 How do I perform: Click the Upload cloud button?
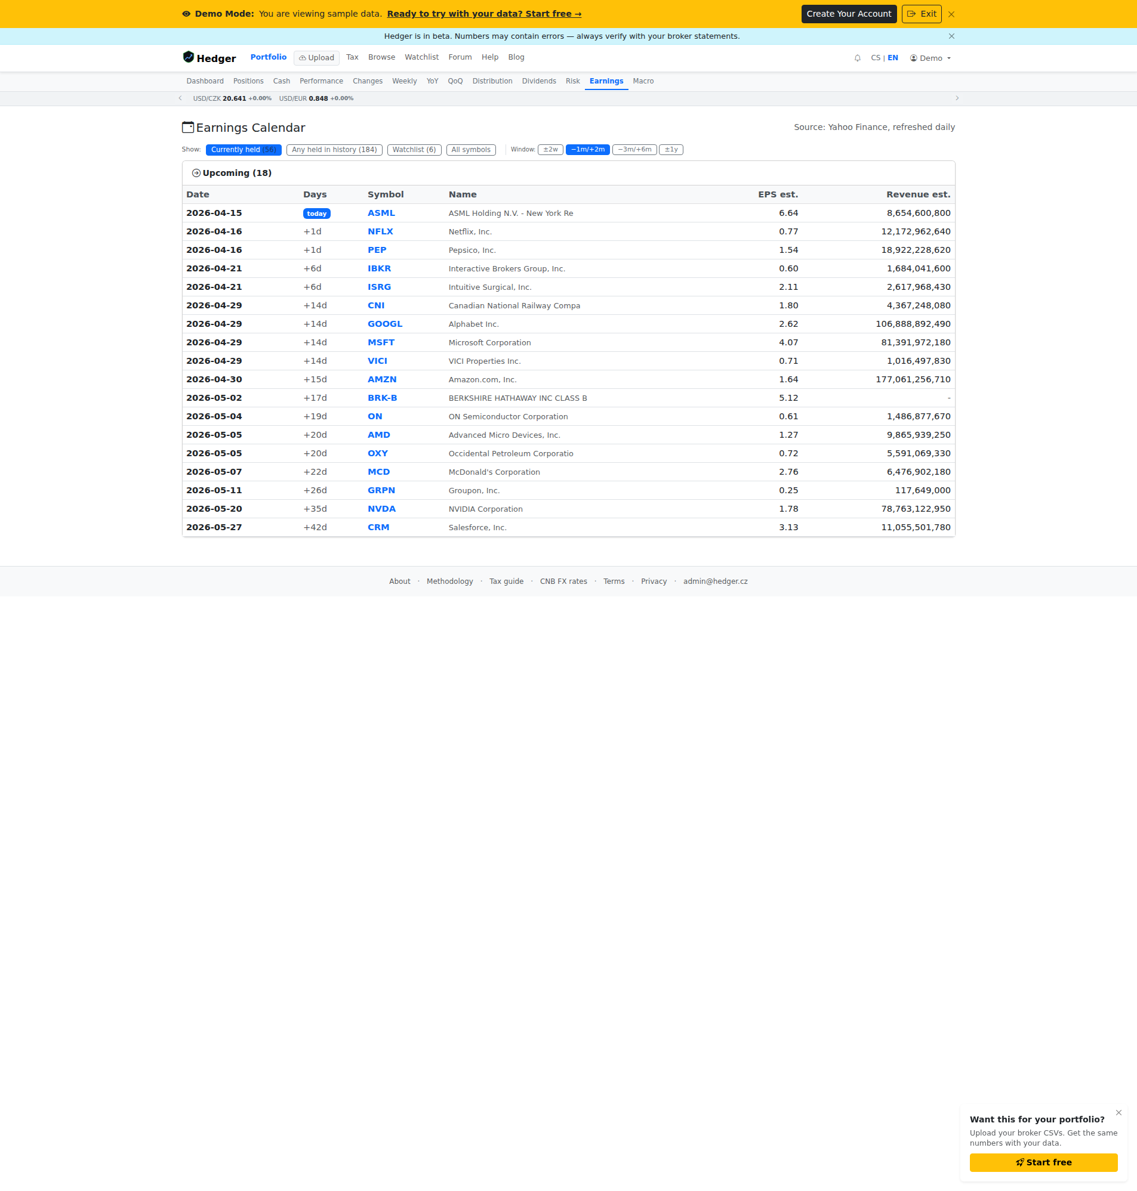(316, 58)
